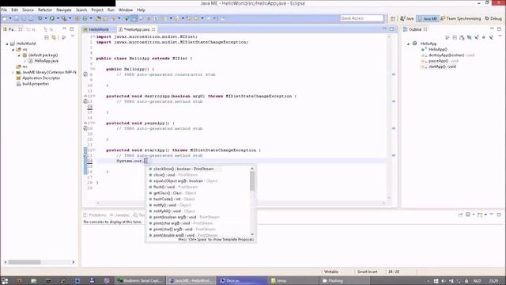Viewport: 506px width, 285px height.
Task: Select HelloApp() constructor in Outline
Action: pyautogui.click(x=434, y=49)
